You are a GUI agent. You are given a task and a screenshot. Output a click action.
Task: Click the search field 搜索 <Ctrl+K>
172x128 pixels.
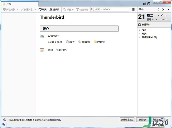pos(110,9)
